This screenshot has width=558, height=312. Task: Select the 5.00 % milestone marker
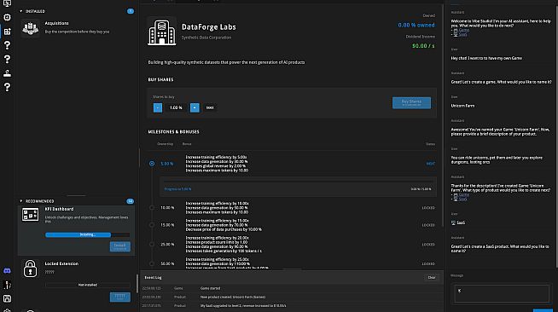152,164
